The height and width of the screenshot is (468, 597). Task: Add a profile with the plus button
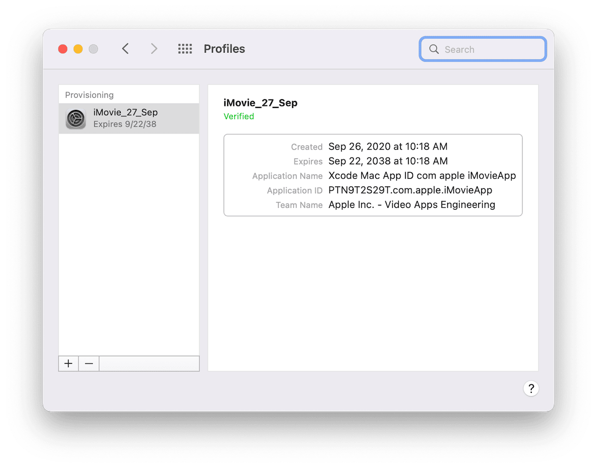tap(68, 364)
